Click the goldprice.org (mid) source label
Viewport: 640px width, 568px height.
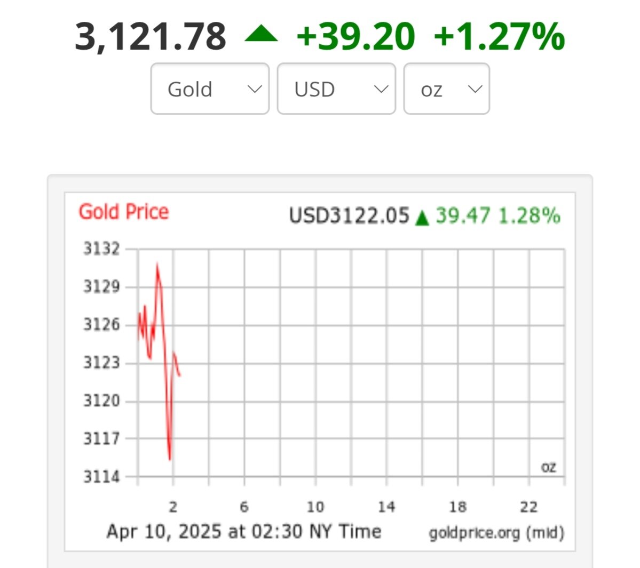click(496, 533)
